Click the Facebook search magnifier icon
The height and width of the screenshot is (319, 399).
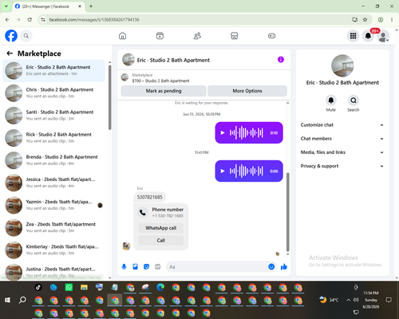pos(26,36)
